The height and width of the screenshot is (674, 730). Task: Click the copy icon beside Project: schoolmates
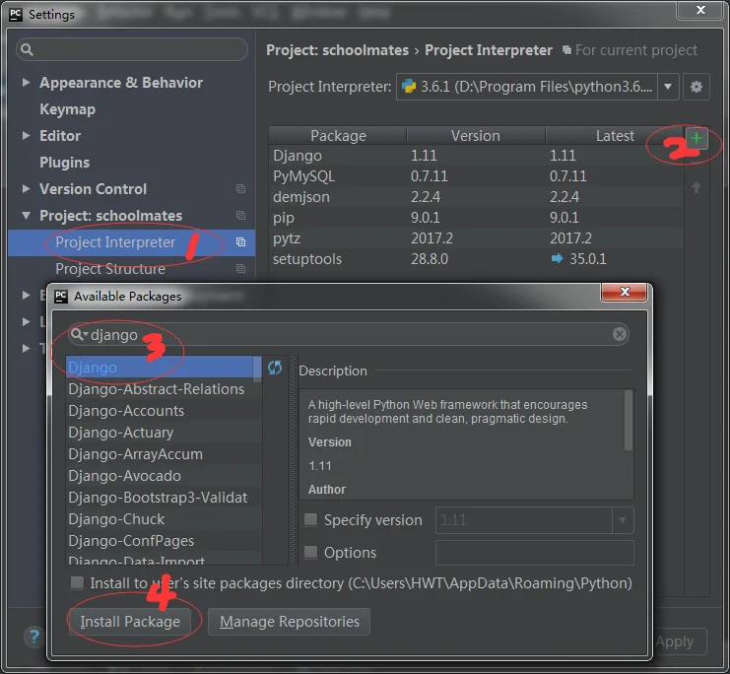coord(240,215)
